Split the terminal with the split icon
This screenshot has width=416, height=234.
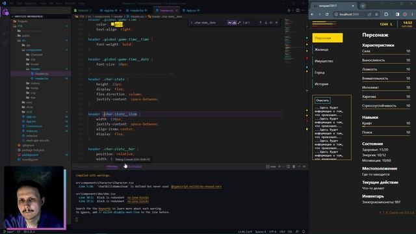pos(288,166)
